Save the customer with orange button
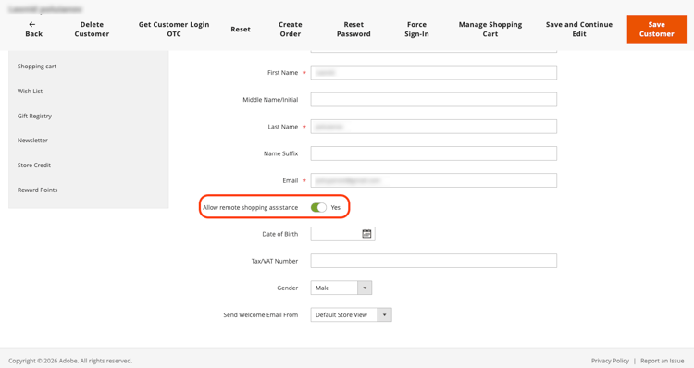Viewport: 694px width, 368px height. pyautogui.click(x=656, y=30)
